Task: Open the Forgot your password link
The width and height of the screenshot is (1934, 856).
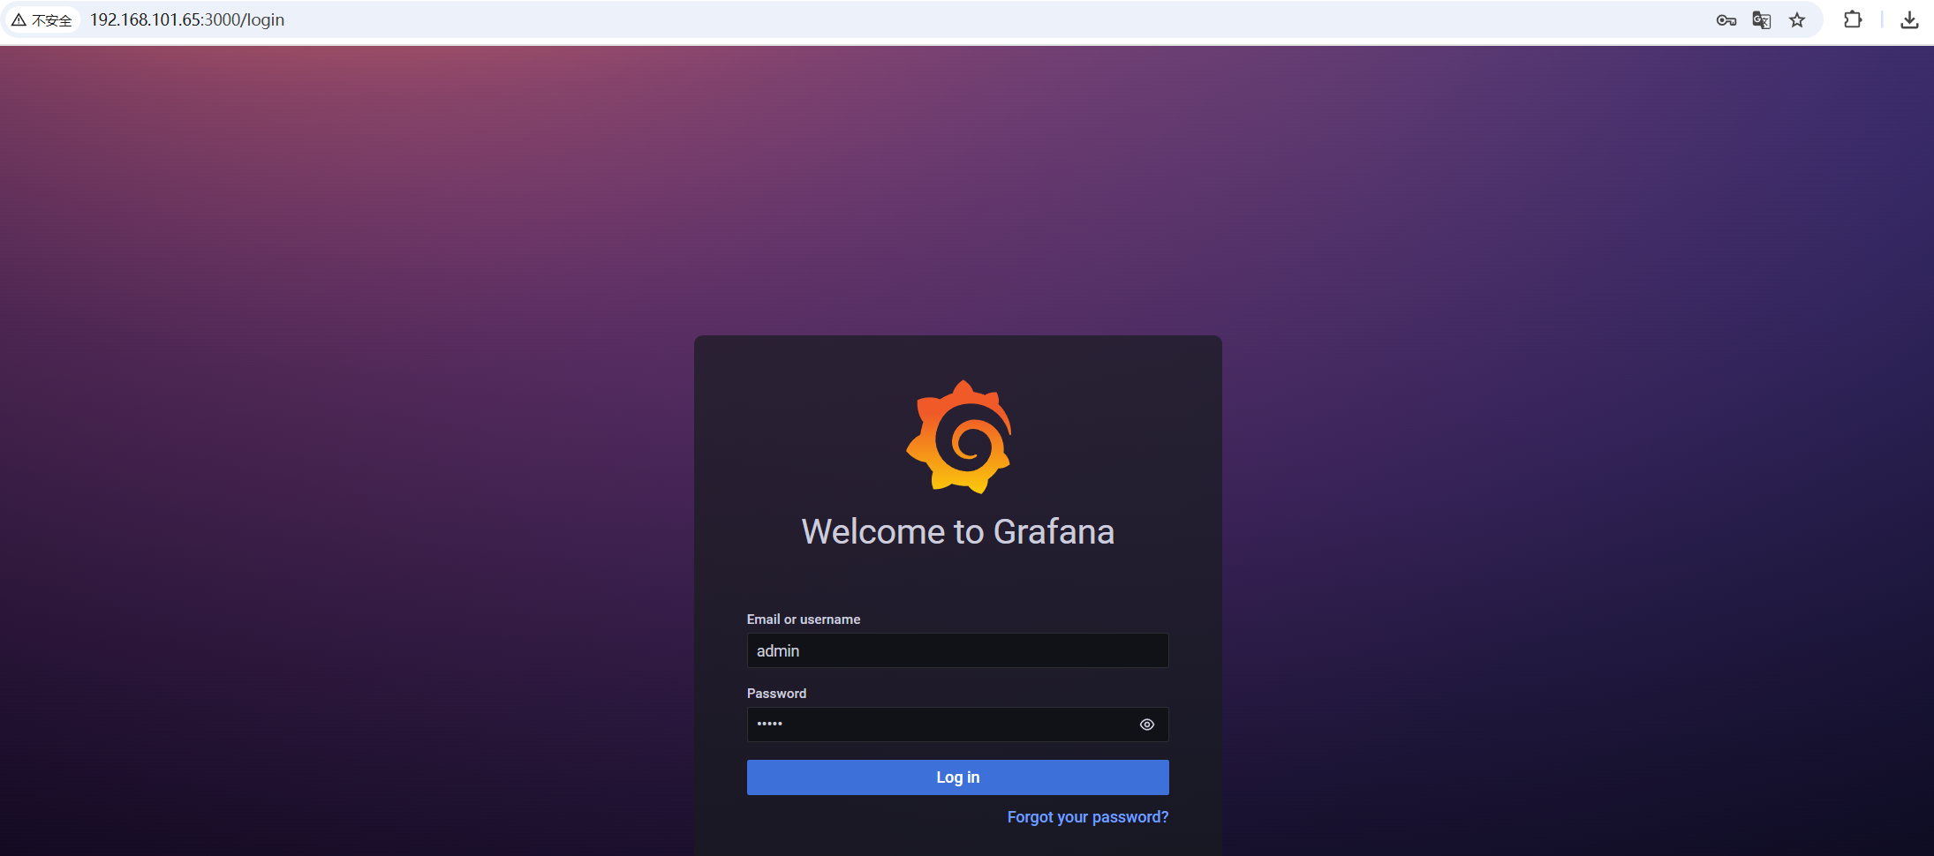Action: click(1087, 817)
